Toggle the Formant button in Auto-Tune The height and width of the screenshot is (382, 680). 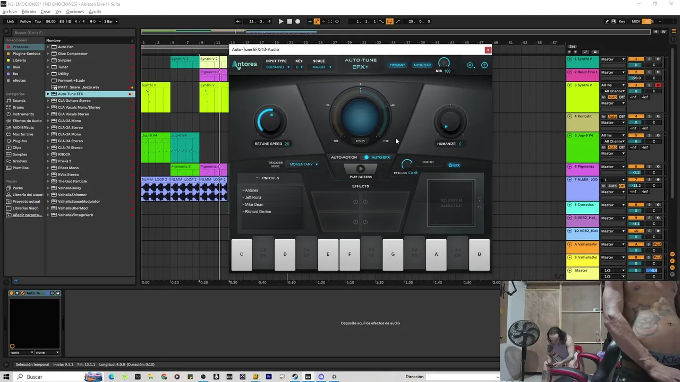[397, 65]
